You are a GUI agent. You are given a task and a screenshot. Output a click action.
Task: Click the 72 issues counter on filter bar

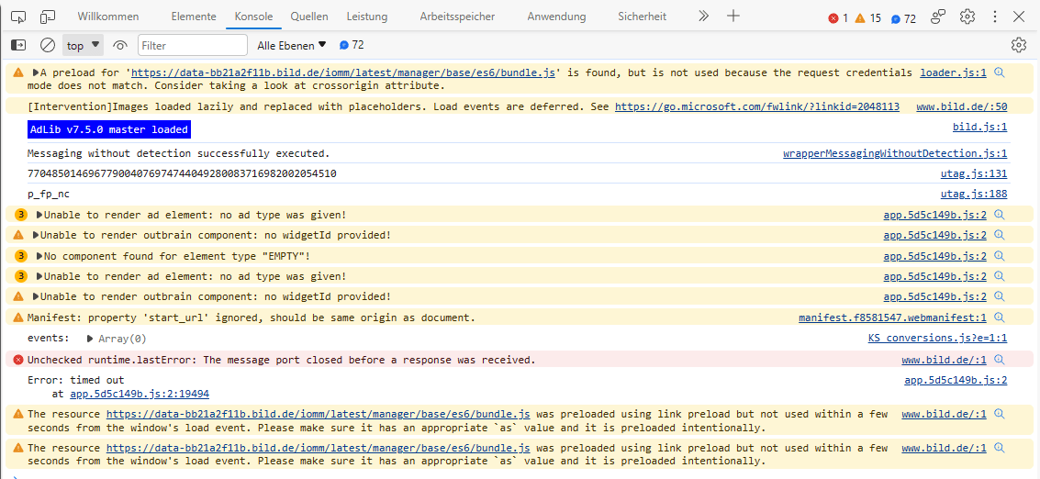tap(352, 45)
